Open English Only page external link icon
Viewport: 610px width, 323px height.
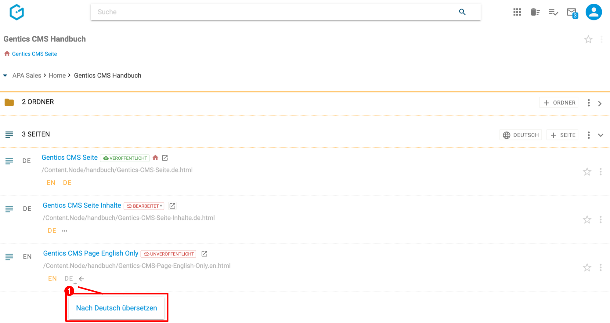[x=204, y=254]
